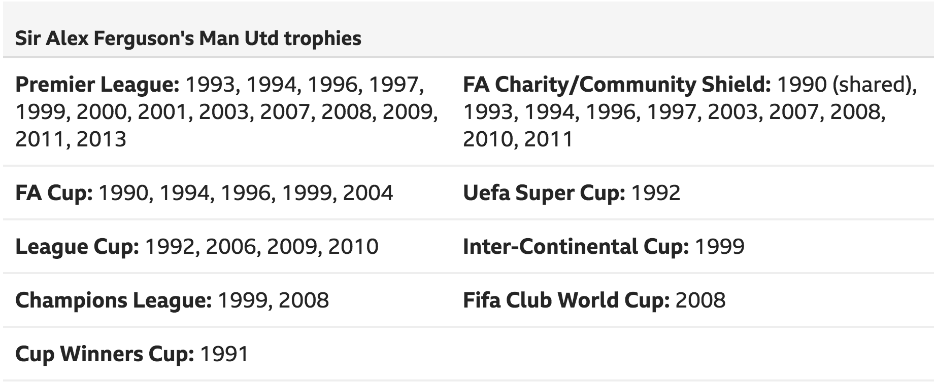Select 1999 beside Inter-Continental Cup
Viewport: 935px width, 382px height.
(x=720, y=247)
